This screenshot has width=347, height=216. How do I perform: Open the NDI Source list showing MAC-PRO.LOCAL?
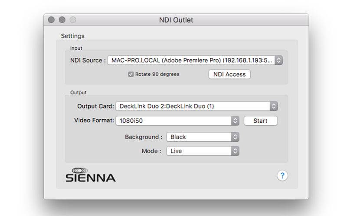(x=195, y=60)
